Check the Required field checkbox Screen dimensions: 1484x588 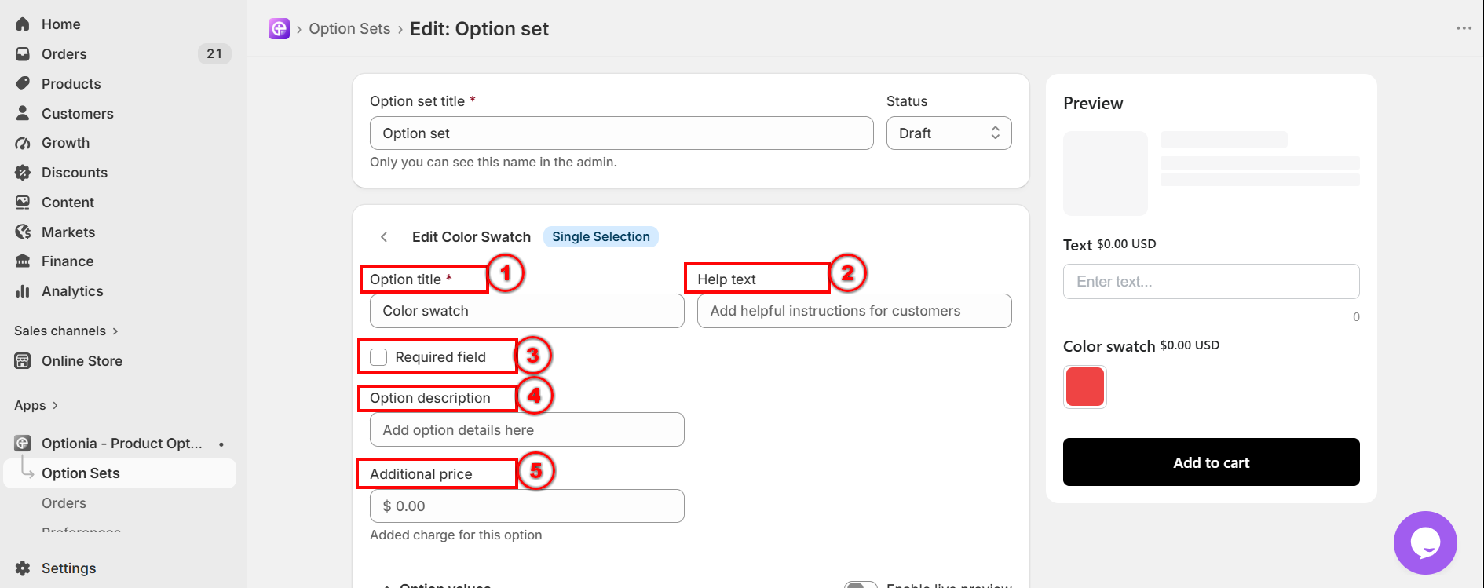(x=378, y=357)
